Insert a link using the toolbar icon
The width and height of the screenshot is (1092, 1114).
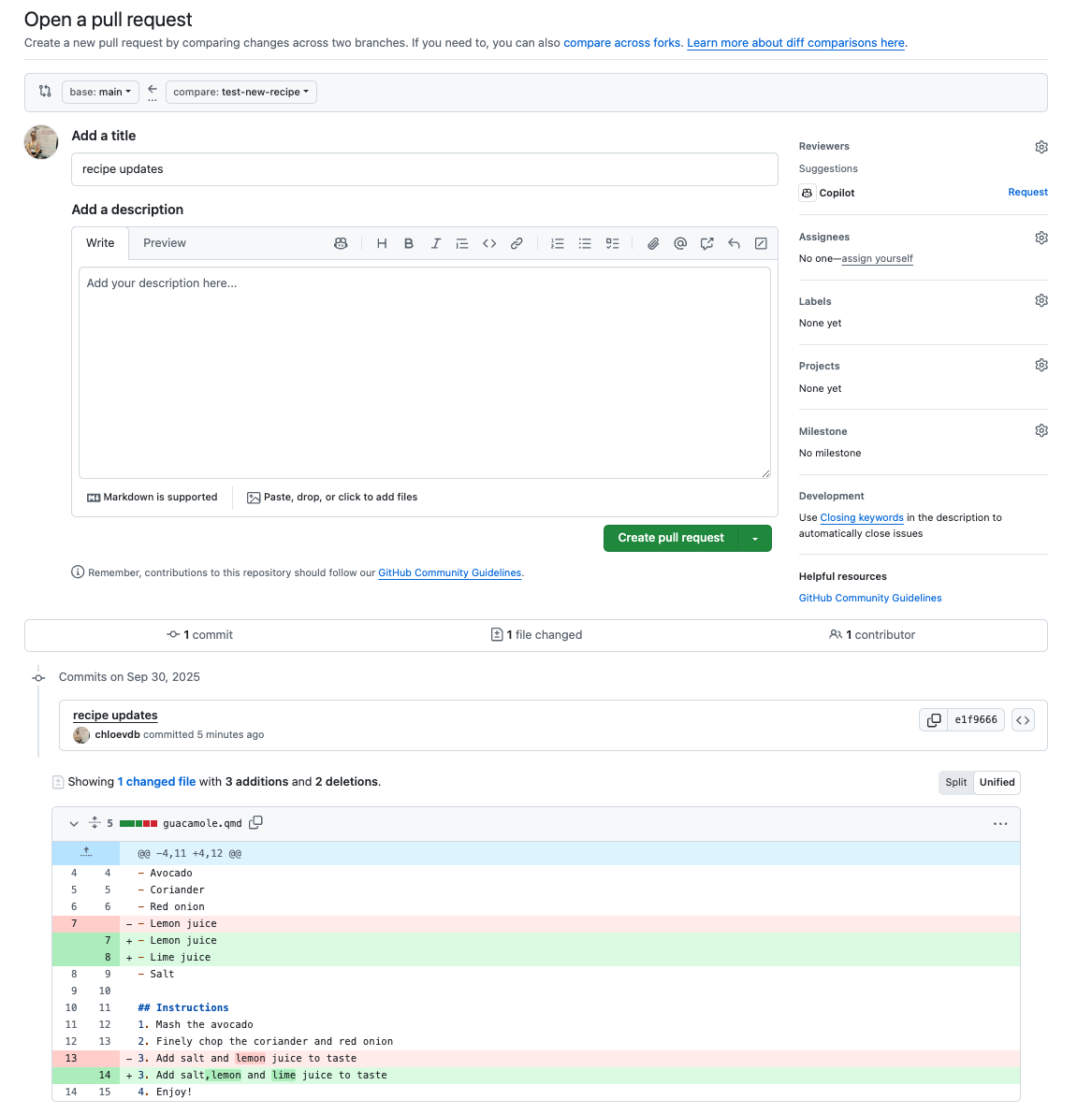pos(517,243)
